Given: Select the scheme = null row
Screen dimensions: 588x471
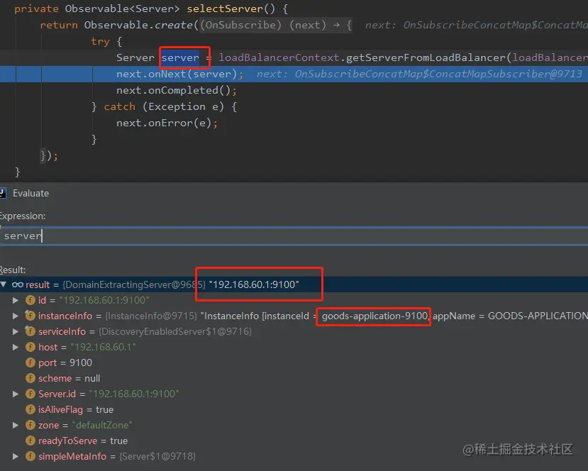Looking at the screenshot, I should (x=294, y=378).
